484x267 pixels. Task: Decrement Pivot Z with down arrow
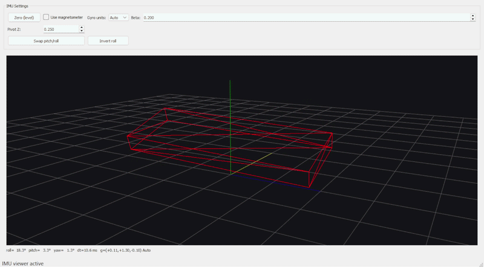point(82,31)
